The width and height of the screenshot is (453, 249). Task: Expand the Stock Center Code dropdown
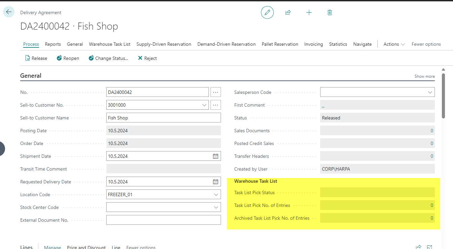[x=216, y=207]
